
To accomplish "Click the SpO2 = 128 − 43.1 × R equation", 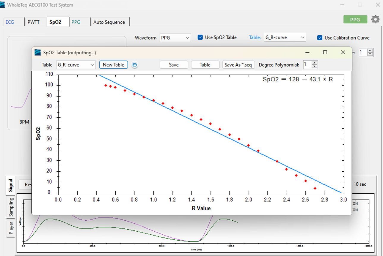I will click(x=298, y=79).
